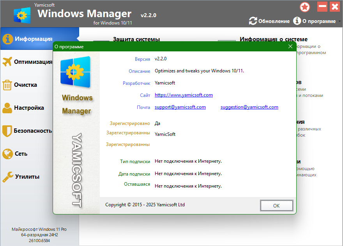Select the Информация info icon in sidebar
The width and height of the screenshot is (343, 246).
(x=8, y=39)
